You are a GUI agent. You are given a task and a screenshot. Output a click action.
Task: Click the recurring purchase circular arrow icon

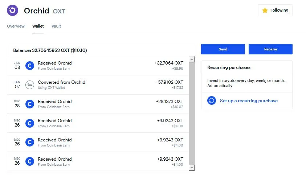pos(212,100)
